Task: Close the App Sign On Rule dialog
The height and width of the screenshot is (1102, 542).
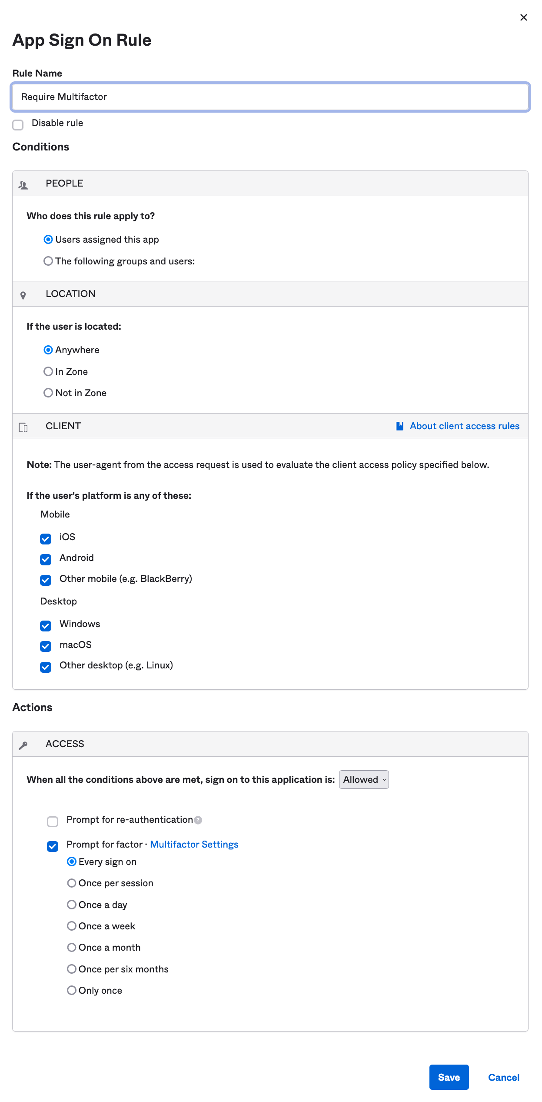Action: pyautogui.click(x=523, y=17)
